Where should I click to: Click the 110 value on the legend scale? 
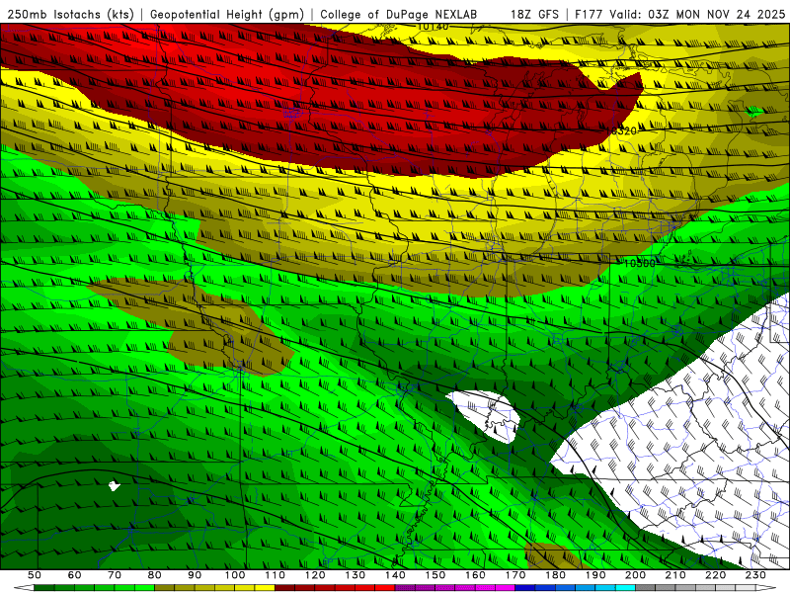(276, 575)
